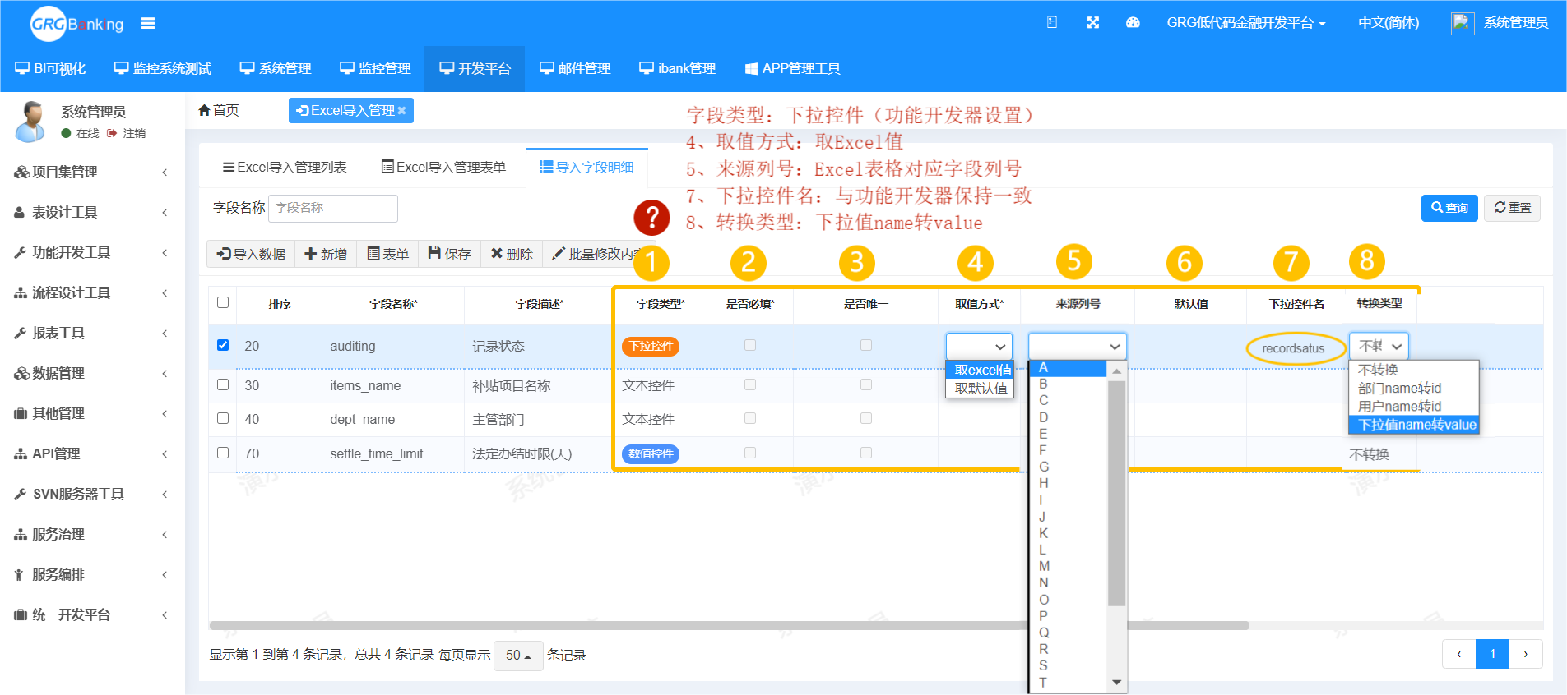The image size is (1567, 695).
Task: Click the 导入数据 toolbar button
Action: pyautogui.click(x=251, y=254)
